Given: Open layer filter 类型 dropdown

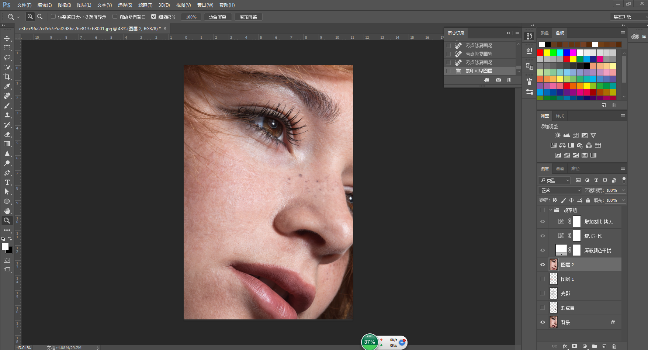Looking at the screenshot, I should (x=554, y=180).
